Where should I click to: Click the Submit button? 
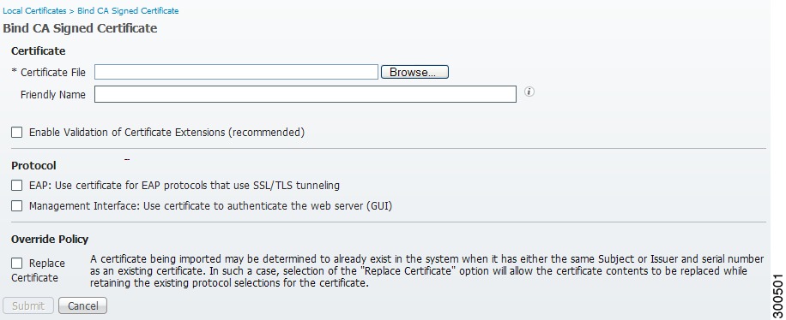coord(28,305)
